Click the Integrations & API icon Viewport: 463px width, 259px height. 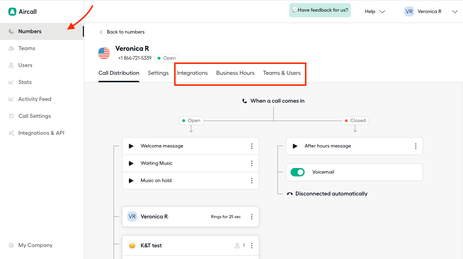pyautogui.click(x=11, y=133)
